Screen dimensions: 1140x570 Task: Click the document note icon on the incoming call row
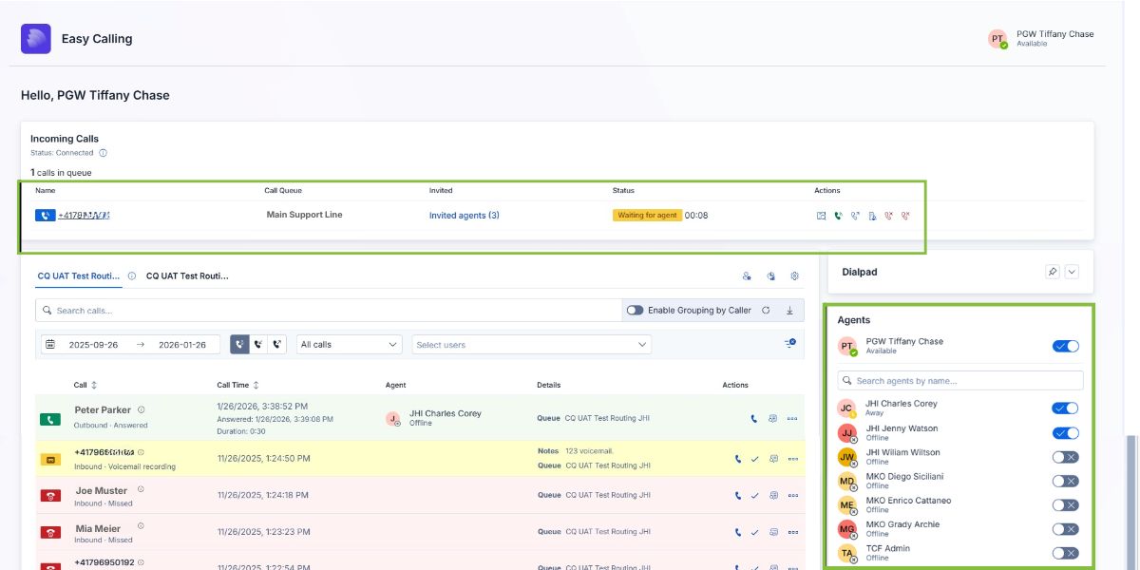point(872,216)
